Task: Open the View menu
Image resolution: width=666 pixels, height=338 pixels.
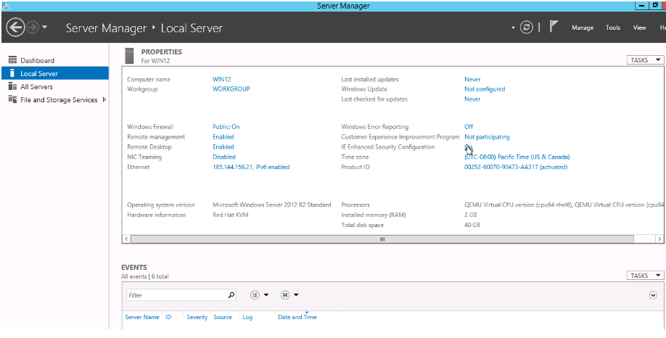Action: point(640,28)
